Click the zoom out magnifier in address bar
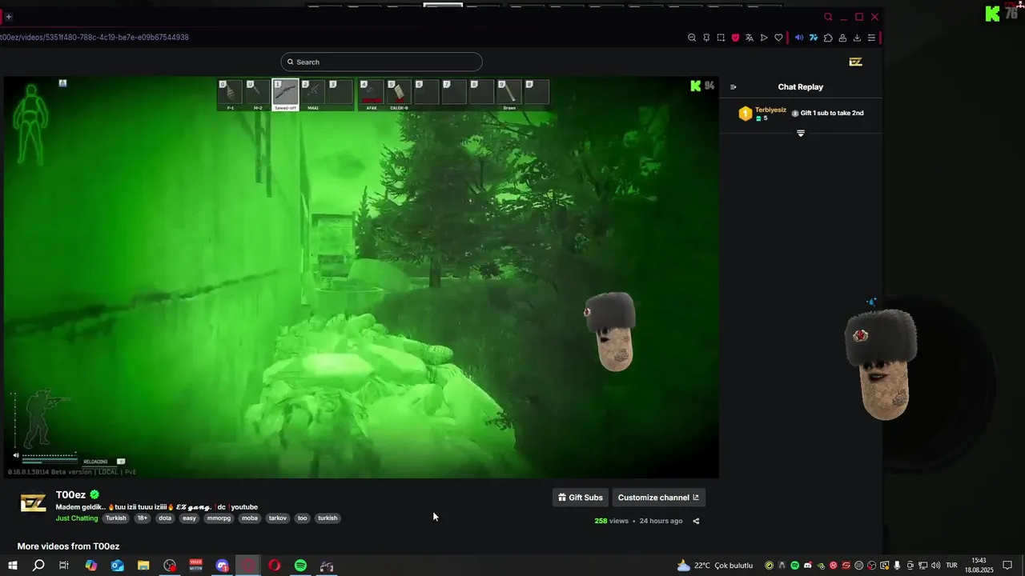 [x=692, y=38]
